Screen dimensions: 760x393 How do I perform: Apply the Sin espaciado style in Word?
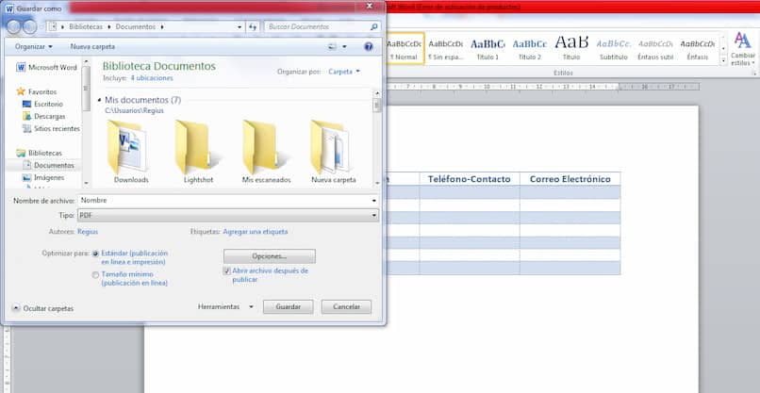(445, 48)
